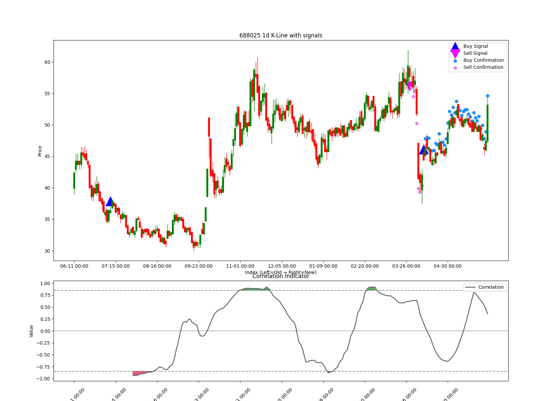Screen dimensions: 535x401
Task: Click the price axis tick '55'
Action: (x=47, y=94)
